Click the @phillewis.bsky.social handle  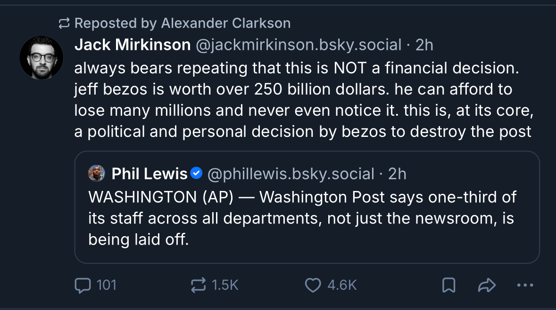coord(290,174)
